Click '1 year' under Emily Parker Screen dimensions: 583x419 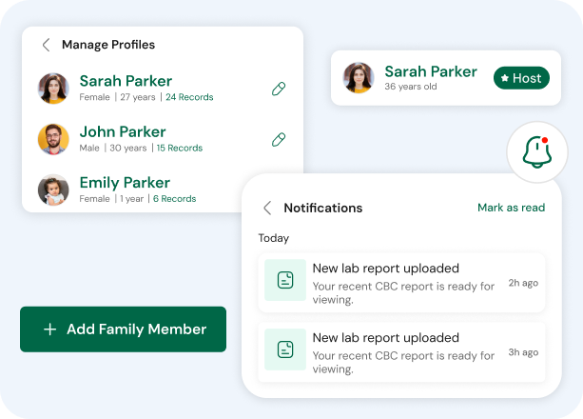tap(131, 198)
